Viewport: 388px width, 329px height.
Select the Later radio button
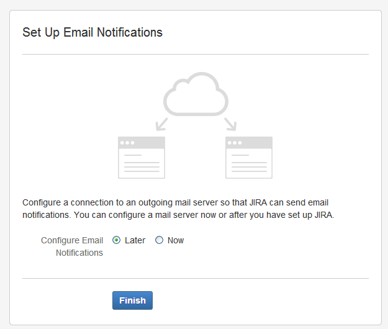[x=117, y=240]
